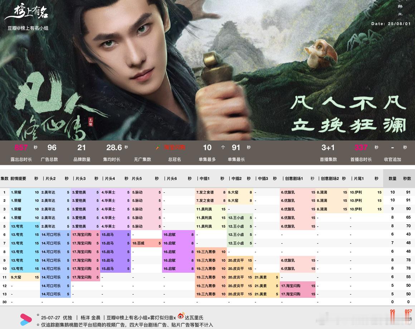The height and width of the screenshot is (329, 415).
Task: Click the 立挽狂澜 slogan on poster
Action: [349, 125]
